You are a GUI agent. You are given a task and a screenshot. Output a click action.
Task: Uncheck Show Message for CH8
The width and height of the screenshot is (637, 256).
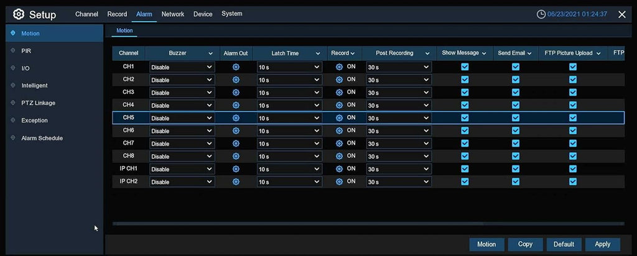465,156
